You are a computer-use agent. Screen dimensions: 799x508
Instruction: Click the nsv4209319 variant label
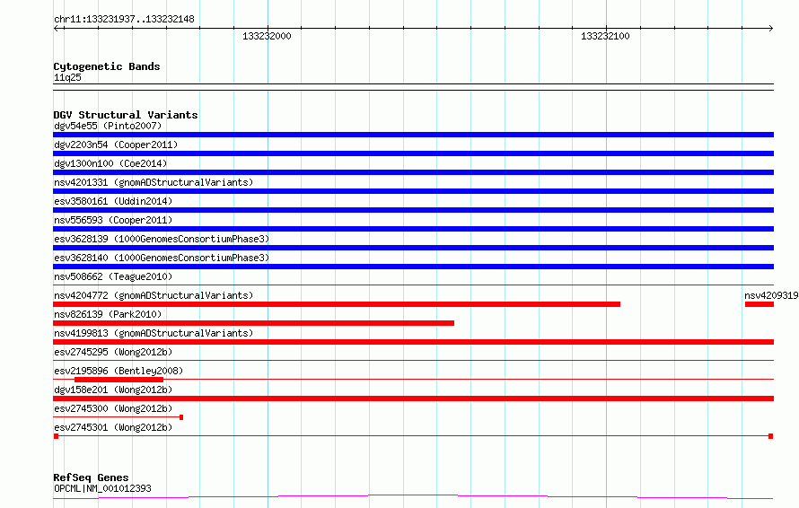point(771,295)
